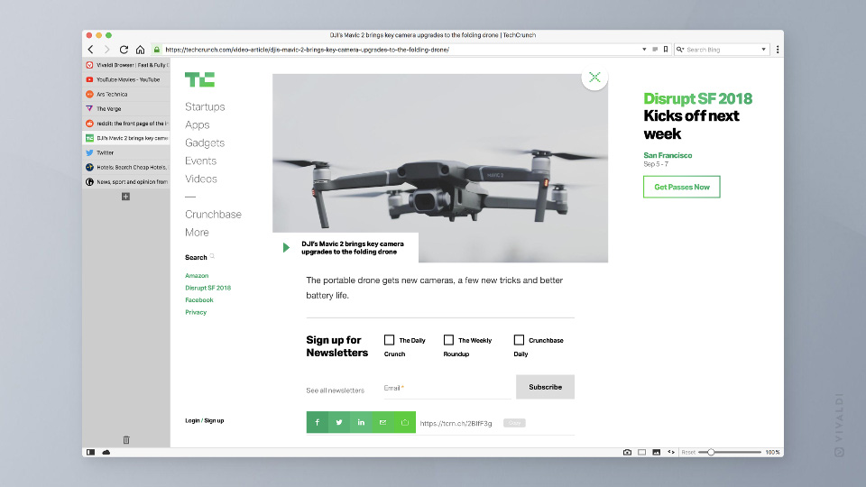Switch to the Vivaldi Browser tab
This screenshot has width=866, height=487.
pos(126,65)
